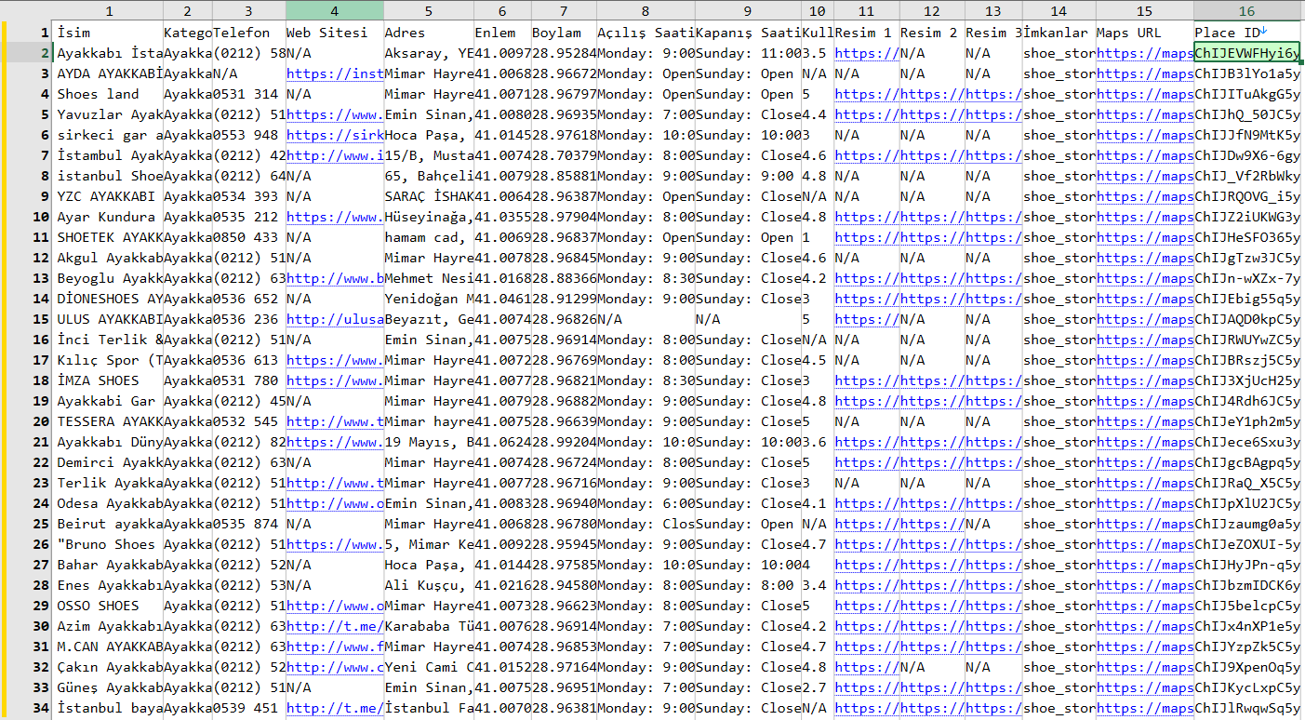1305x720 pixels.
Task: Select the hamam cad address cell
Action: click(429, 237)
